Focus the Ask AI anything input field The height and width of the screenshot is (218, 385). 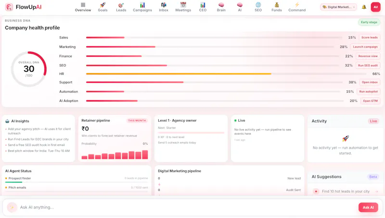click(187, 207)
